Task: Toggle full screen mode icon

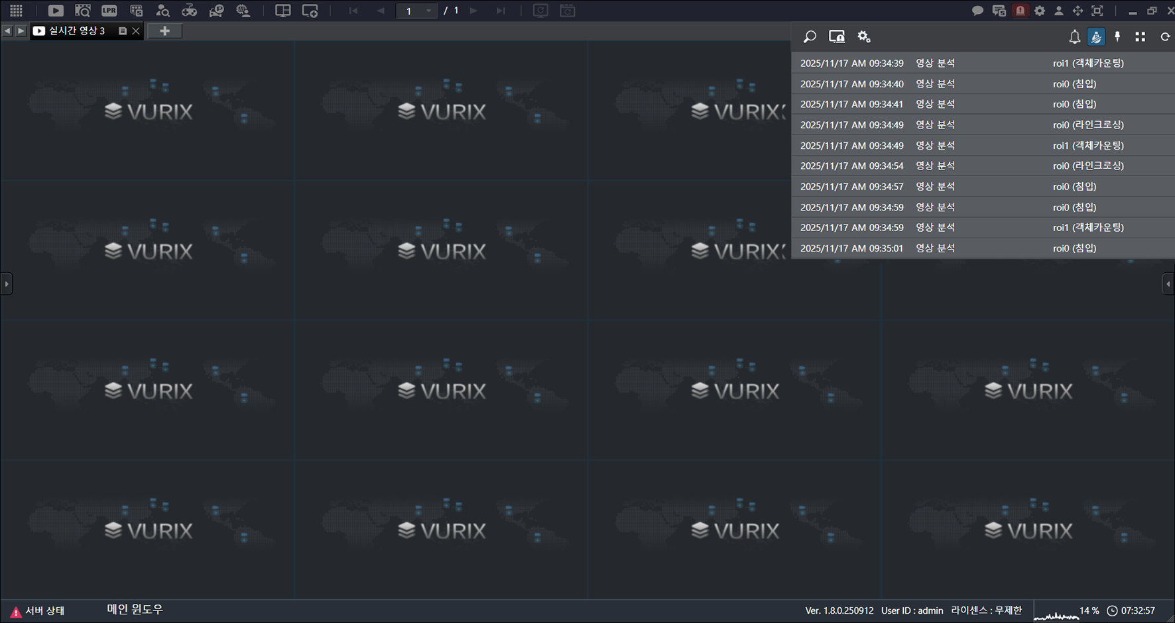Action: [1097, 11]
